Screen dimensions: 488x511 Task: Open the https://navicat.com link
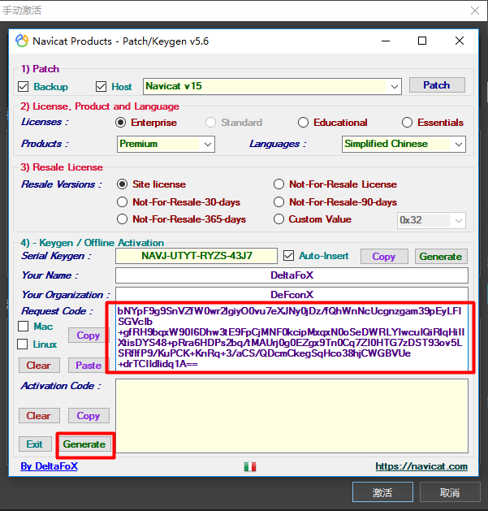[421, 466]
